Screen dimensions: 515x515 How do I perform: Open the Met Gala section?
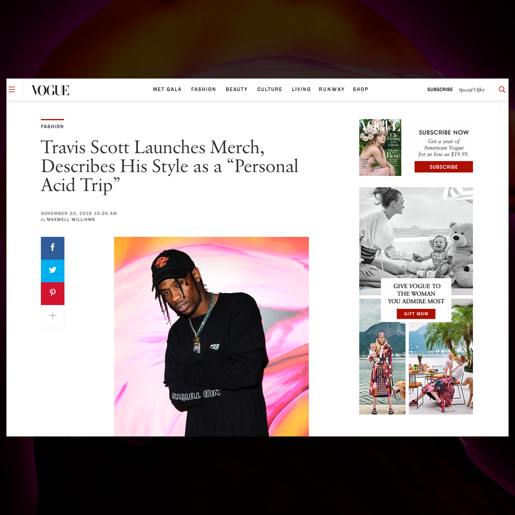coord(167,89)
